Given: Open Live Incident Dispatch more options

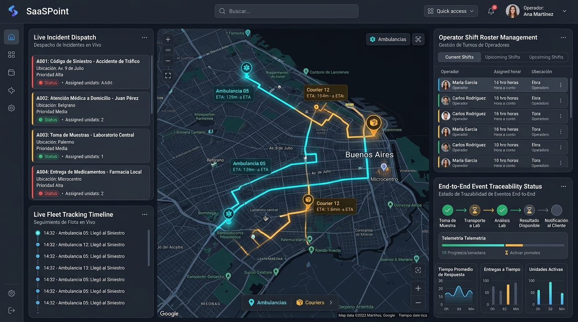Looking at the screenshot, I should (x=144, y=37).
